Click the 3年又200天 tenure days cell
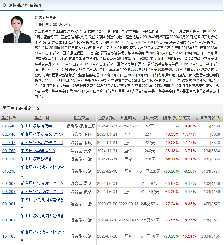Screen dimensions: 224x245 tap(150, 171)
